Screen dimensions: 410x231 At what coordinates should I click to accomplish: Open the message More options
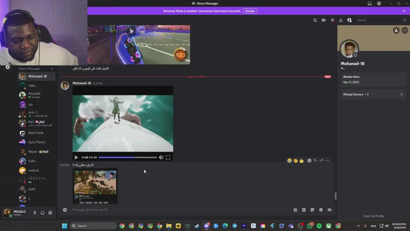click(x=327, y=161)
